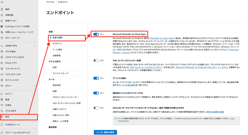This screenshot has width=248, height=135.
Task: Expand the ポリシー section chevron
Action: click(x=35, y=86)
